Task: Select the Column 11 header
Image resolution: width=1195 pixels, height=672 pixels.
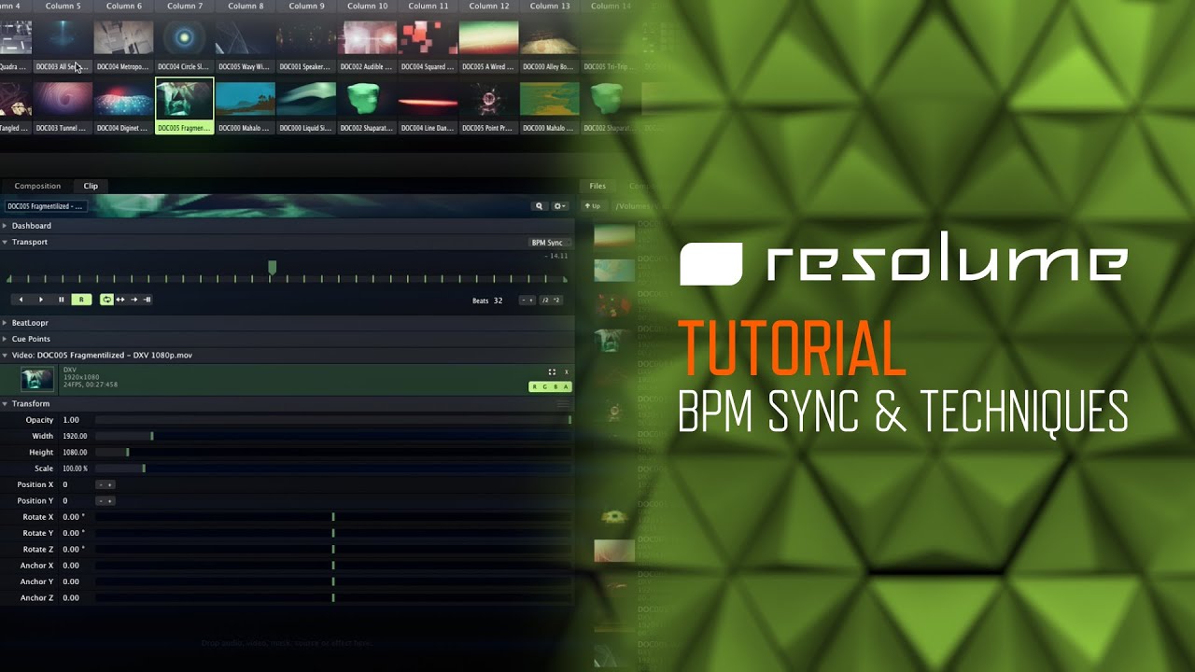Action: [x=428, y=6]
